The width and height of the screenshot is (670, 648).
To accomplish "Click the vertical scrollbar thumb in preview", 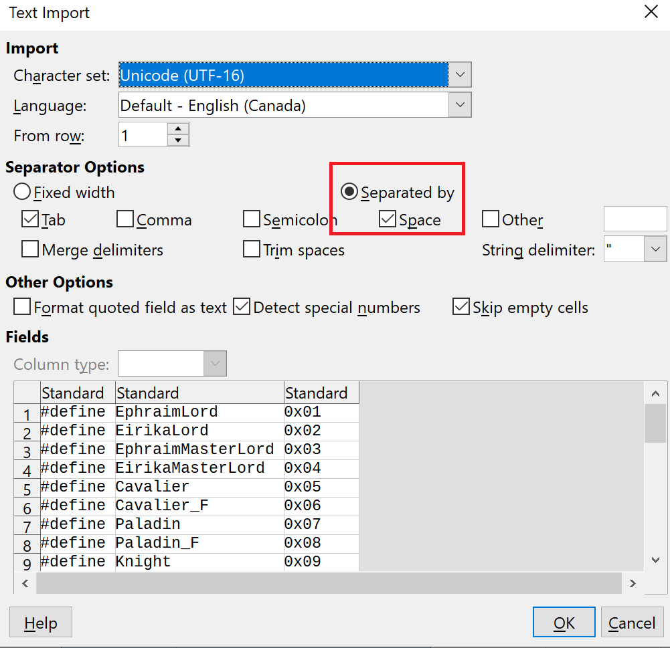I will point(655,423).
